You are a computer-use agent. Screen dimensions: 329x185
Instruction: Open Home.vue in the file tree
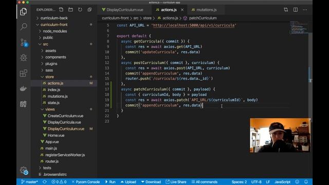coord(56,135)
